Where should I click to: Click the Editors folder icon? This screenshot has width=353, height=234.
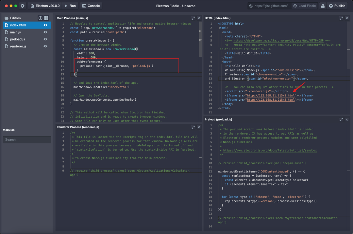tap(7, 18)
